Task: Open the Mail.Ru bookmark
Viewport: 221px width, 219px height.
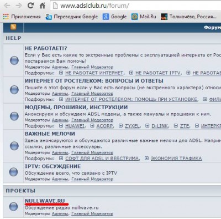Action: (x=144, y=17)
